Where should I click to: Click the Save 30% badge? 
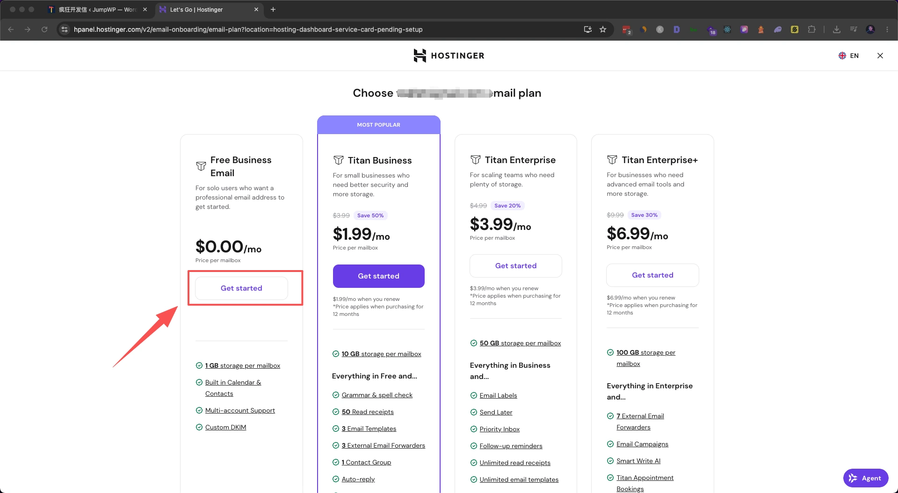point(645,215)
